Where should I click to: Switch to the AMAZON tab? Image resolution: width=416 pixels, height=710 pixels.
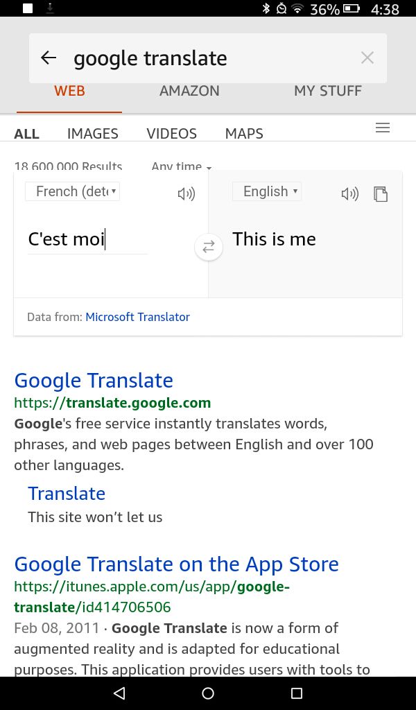pos(189,91)
